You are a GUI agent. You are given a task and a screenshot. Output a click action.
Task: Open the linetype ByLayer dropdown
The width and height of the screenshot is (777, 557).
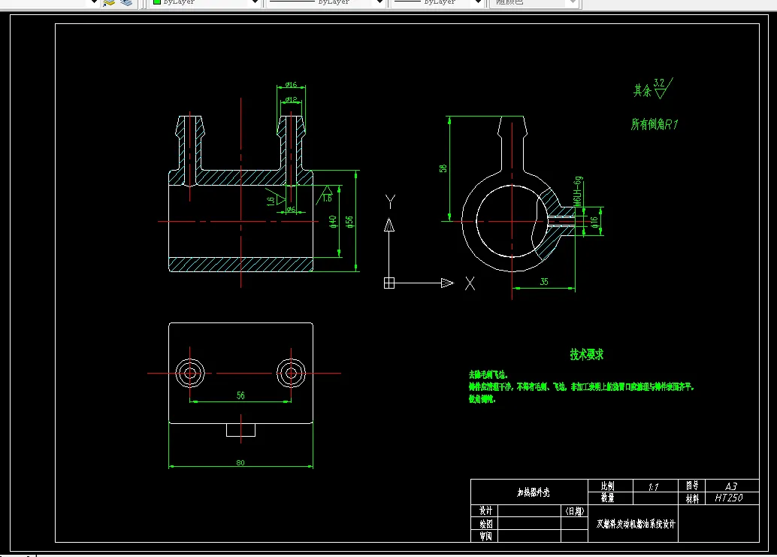click(325, 2)
